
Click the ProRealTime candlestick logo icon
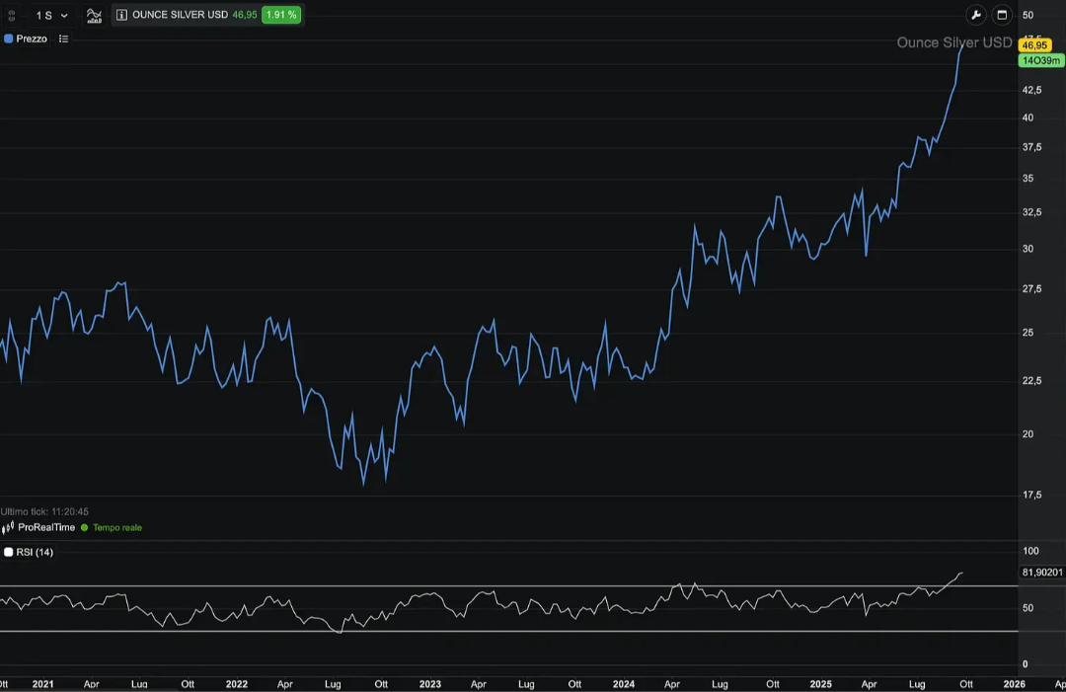(x=8, y=527)
